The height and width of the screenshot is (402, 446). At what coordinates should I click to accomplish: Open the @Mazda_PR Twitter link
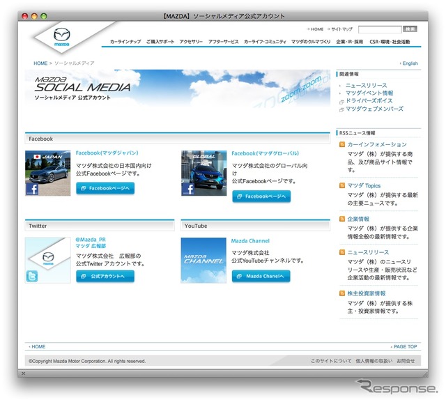(91, 240)
